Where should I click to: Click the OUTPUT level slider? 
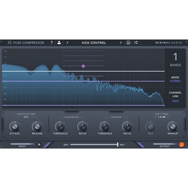pos(165,144)
